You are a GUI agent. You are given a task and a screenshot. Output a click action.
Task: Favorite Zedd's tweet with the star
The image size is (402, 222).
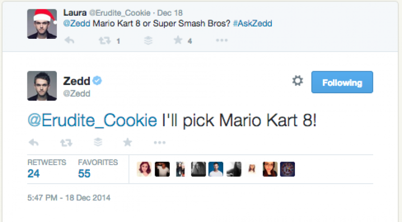[128, 142]
